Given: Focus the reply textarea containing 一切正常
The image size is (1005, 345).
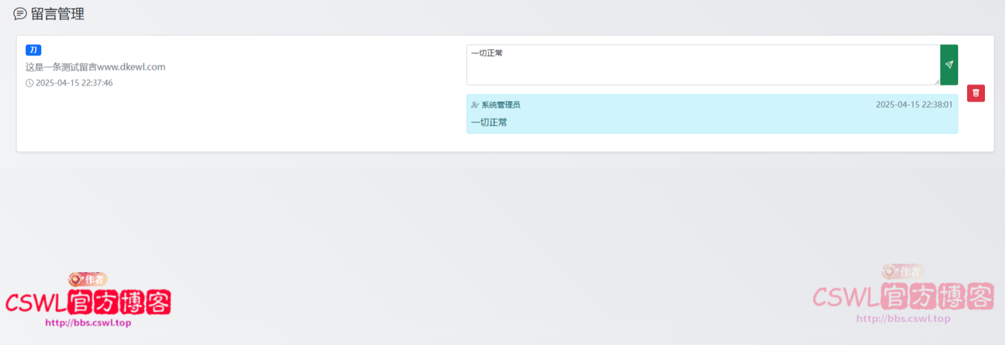Looking at the screenshot, I should pyautogui.click(x=702, y=65).
